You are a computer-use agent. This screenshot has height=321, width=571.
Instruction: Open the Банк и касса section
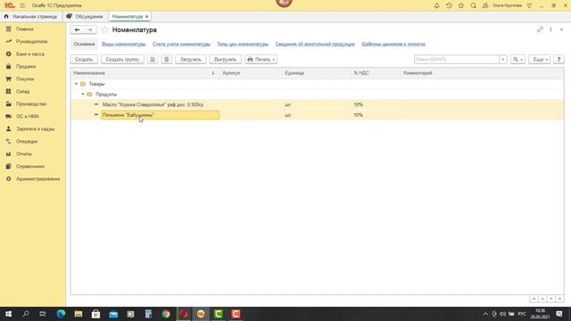click(30, 53)
